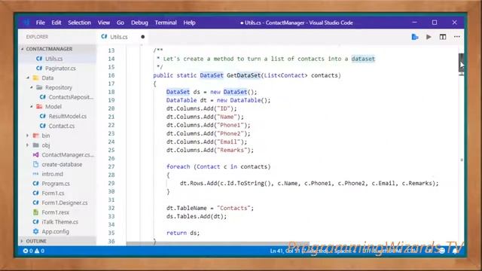This screenshot has height=271, width=482.
Task: Click the VS Code logo in the title bar
Action: [x=26, y=23]
